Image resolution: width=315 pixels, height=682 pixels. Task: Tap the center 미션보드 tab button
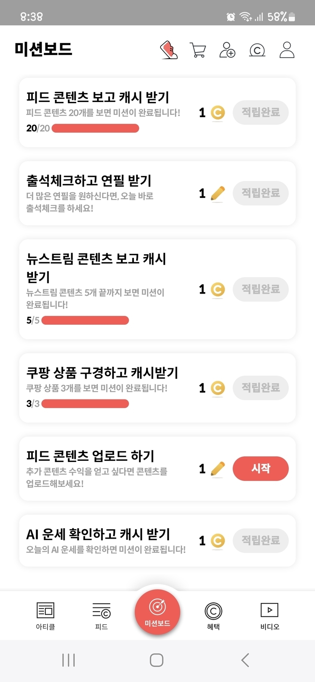tap(157, 611)
